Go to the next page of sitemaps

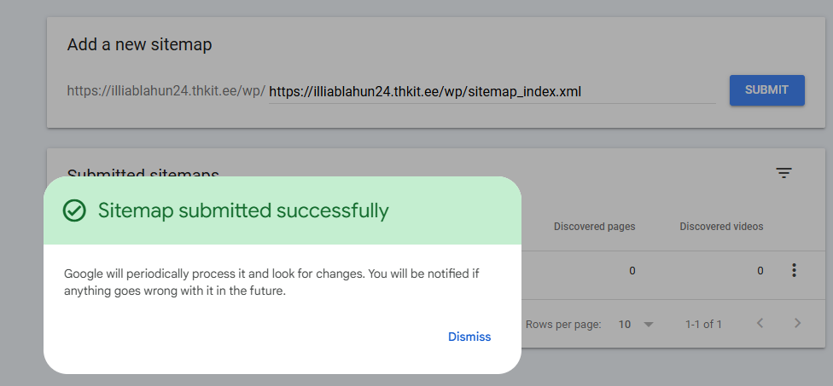[x=798, y=324]
